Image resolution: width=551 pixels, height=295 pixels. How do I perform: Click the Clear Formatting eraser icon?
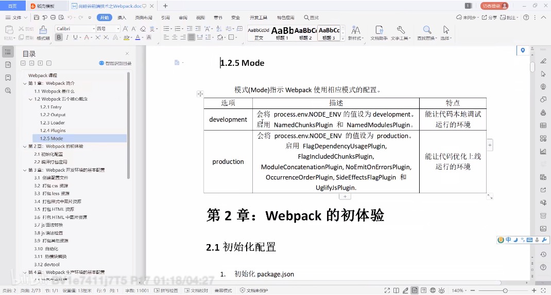143,29
